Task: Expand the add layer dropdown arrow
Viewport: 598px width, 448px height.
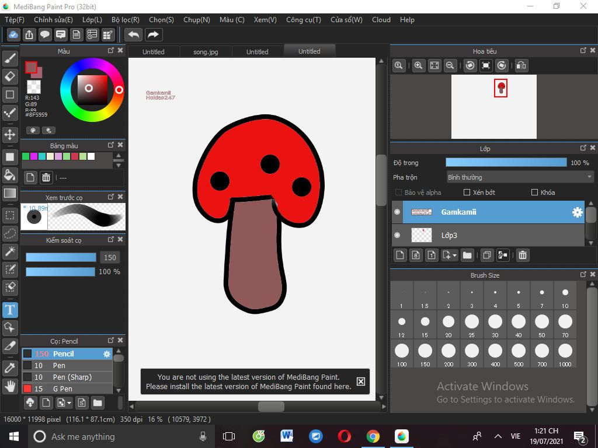Action: [454, 256]
